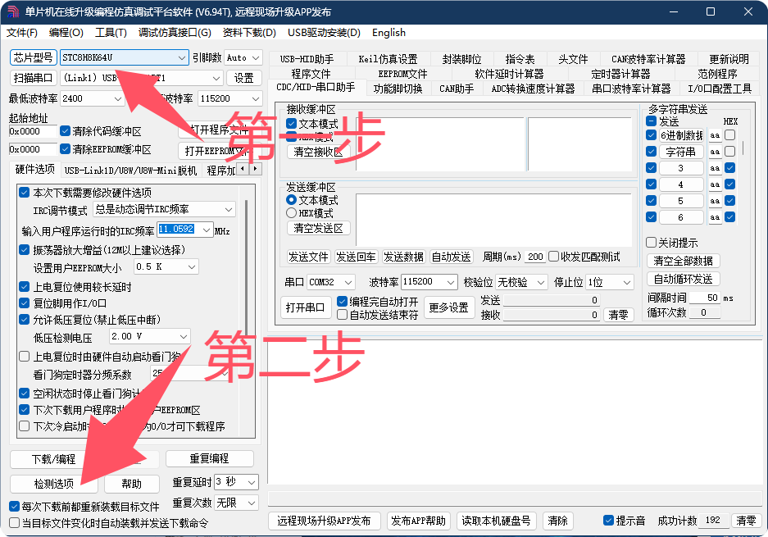
Task: Click 清零 next to 成功计数
Action: click(746, 521)
